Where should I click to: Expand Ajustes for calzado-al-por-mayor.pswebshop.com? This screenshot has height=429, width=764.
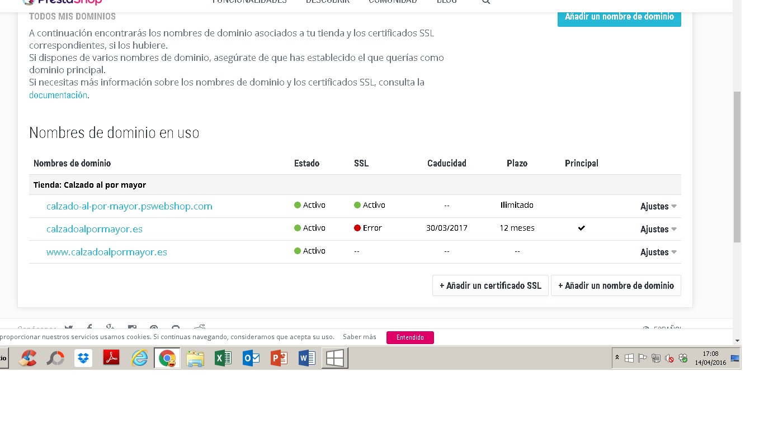[658, 206]
